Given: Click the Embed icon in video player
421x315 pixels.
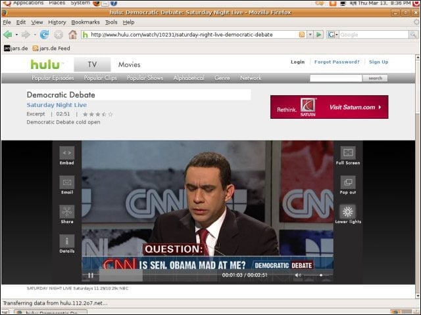Looking at the screenshot, I should click(67, 153).
